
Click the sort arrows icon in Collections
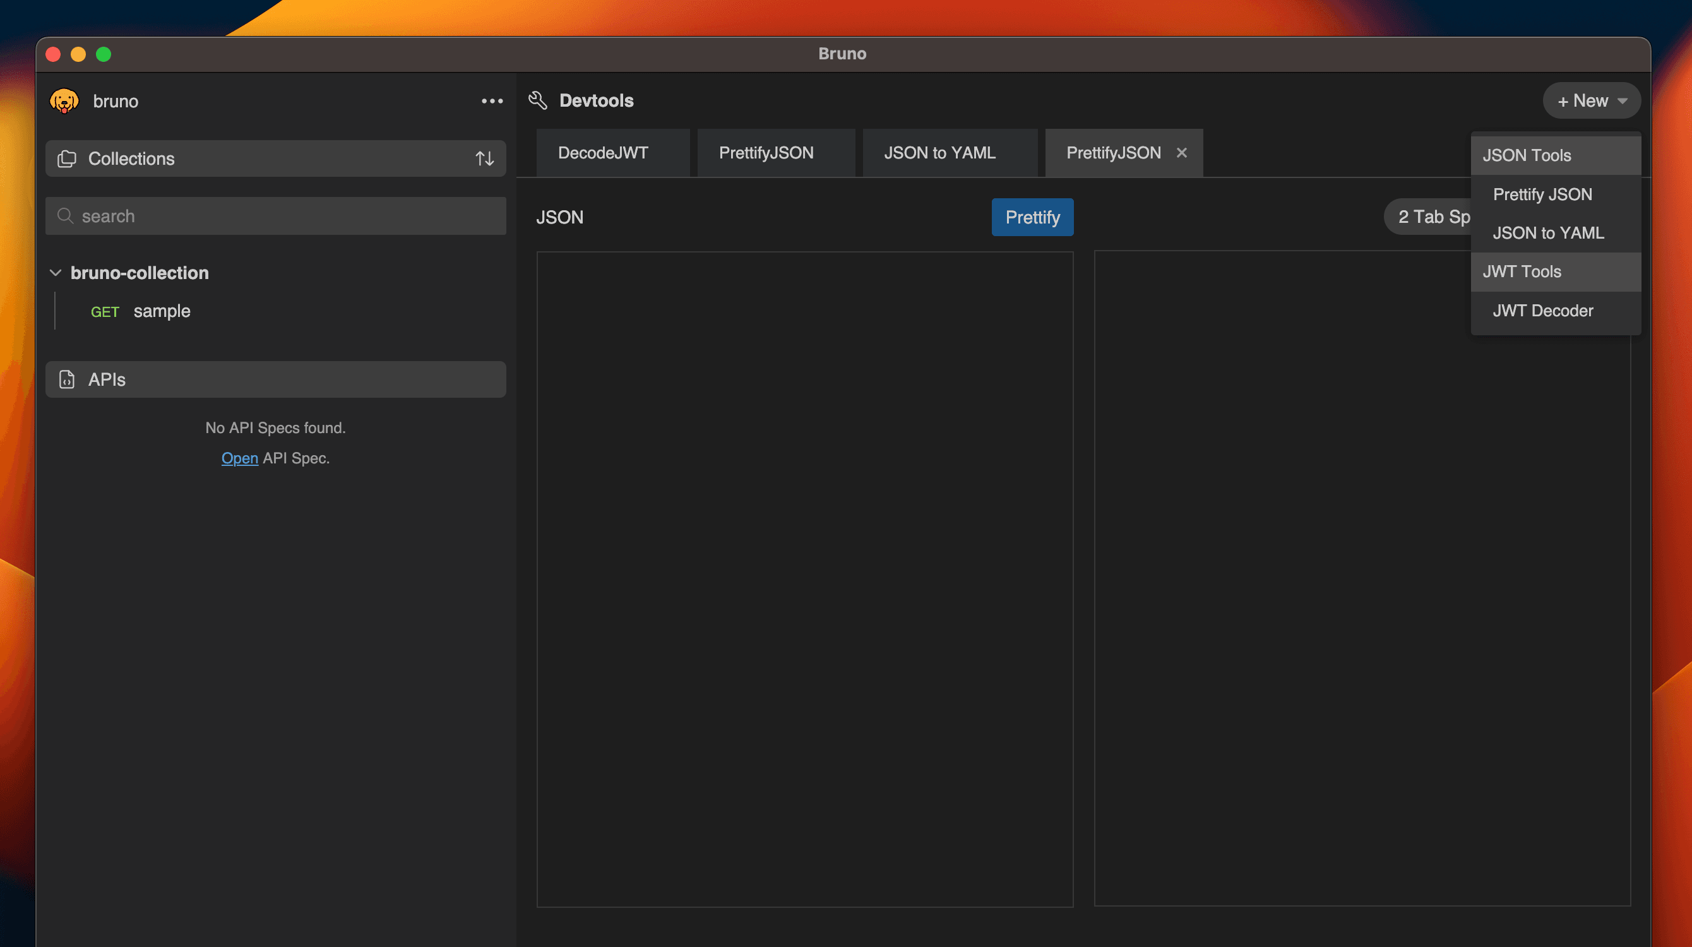tap(485, 158)
